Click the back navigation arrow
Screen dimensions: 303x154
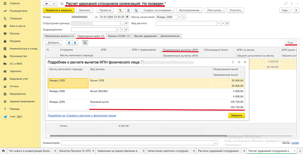coord(47,3)
